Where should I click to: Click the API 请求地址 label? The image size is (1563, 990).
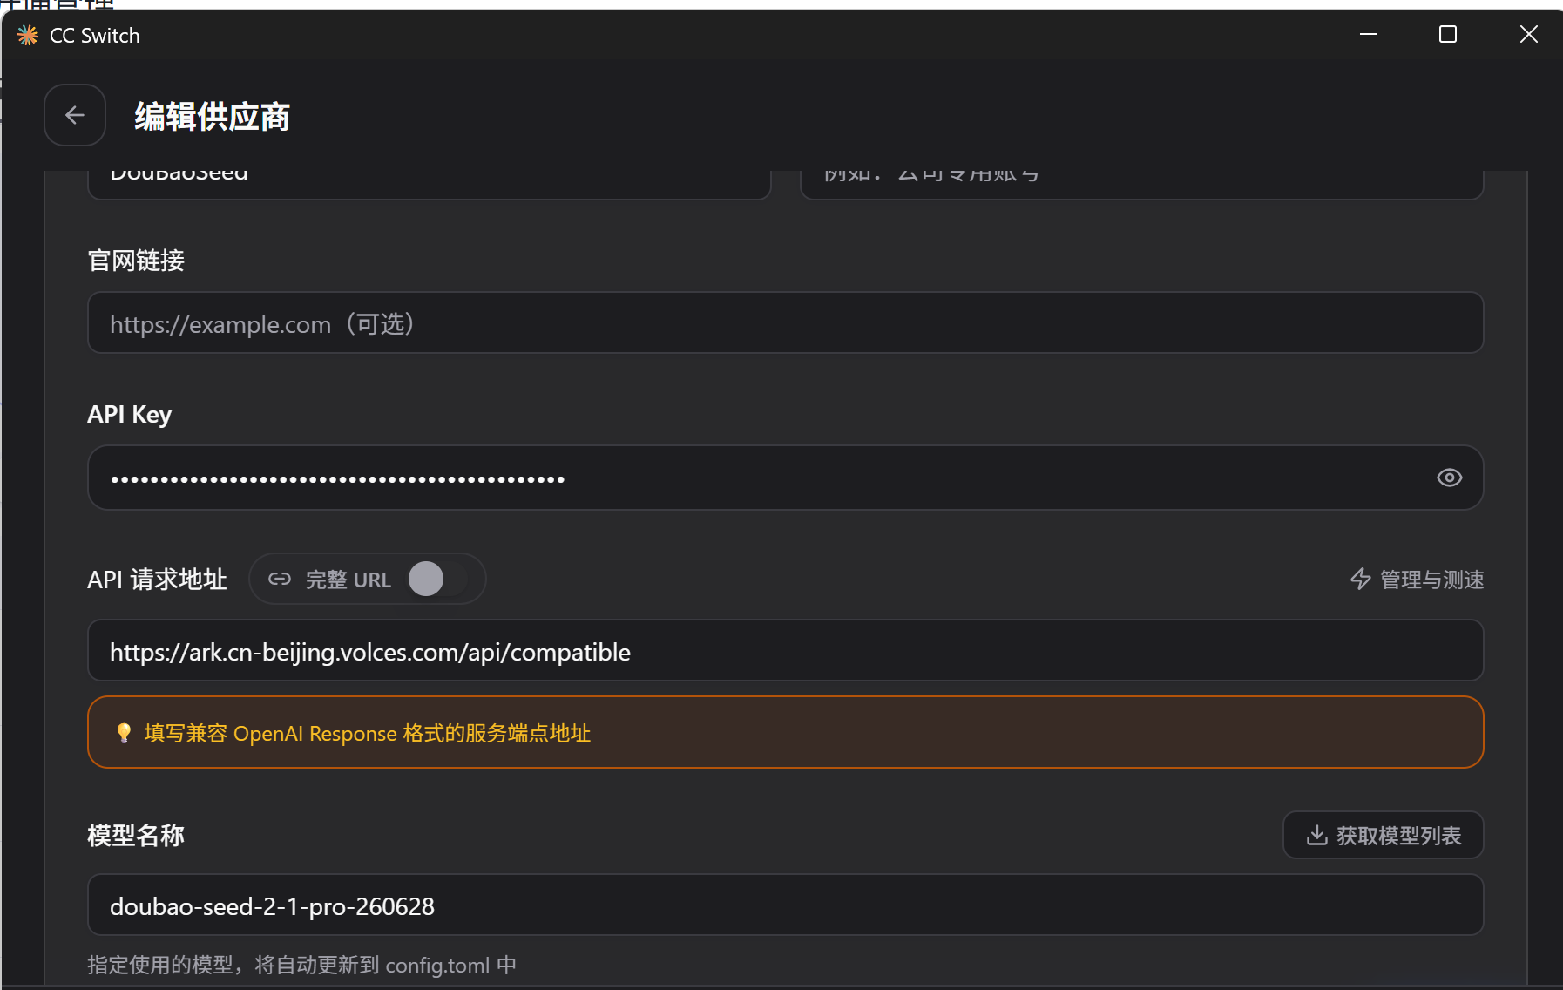(x=157, y=580)
